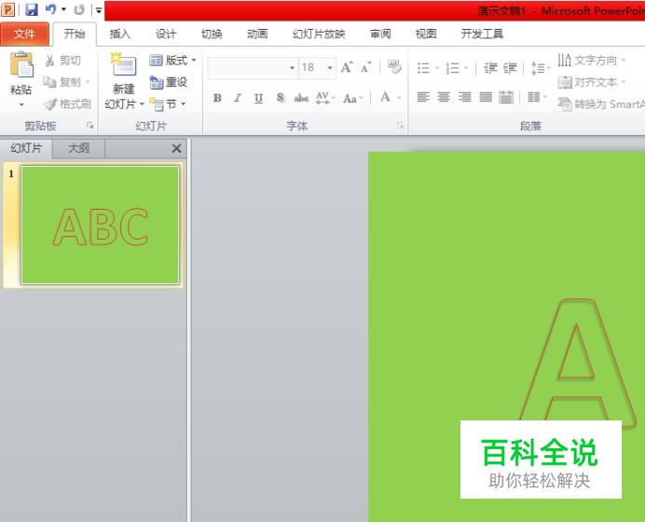The image size is (645, 522).
Task: Open the 剪贴板 dialog launcher
Action: (x=90, y=126)
